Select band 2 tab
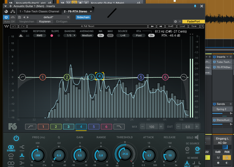This screenshot has height=167, width=234. 56,127
